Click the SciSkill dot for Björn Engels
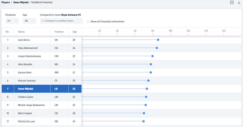243x127 pixels. (x=144, y=113)
